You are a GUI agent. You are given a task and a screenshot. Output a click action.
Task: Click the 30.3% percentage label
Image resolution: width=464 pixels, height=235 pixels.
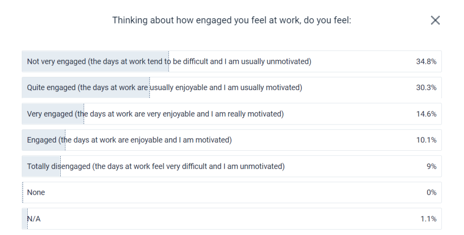coord(426,87)
